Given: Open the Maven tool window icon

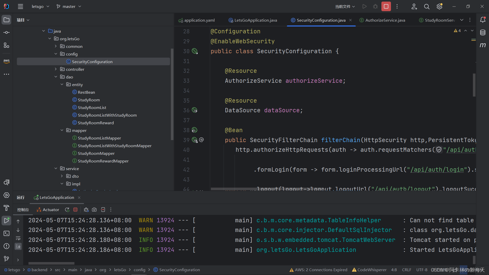Looking at the screenshot, I should [483, 45].
